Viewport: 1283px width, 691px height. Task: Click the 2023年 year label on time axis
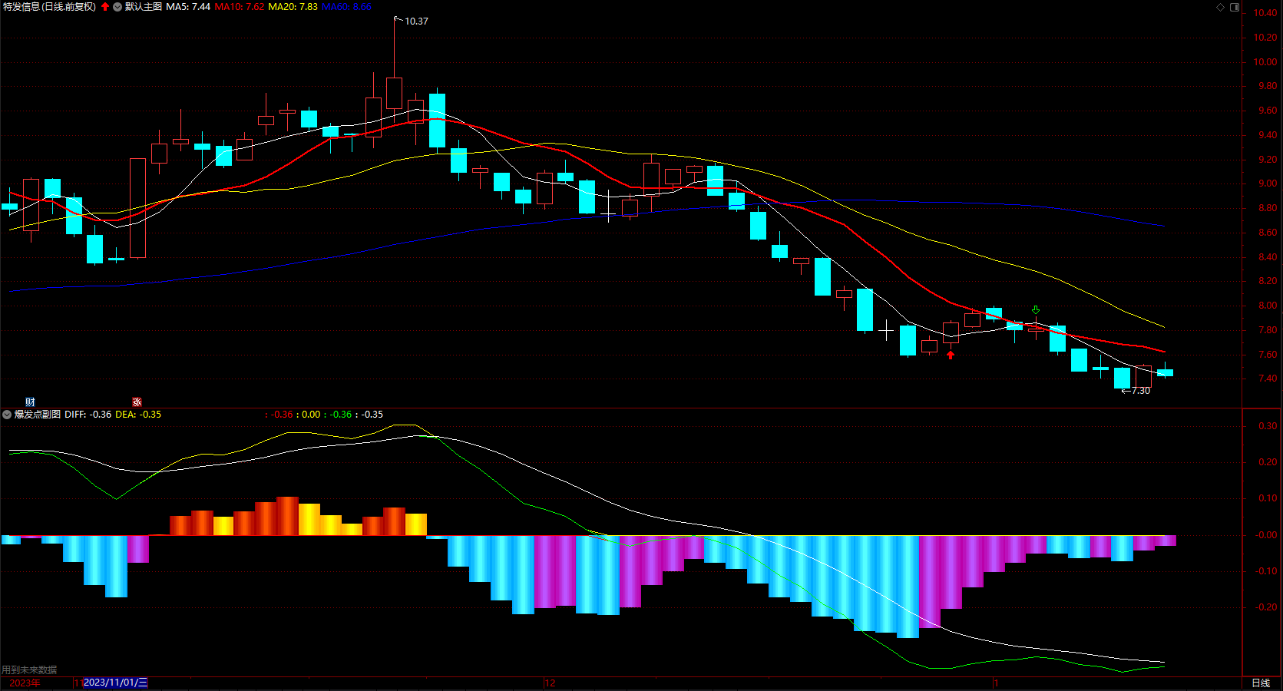coord(25,683)
